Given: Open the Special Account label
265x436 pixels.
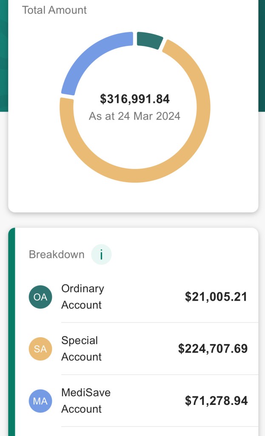Looking at the screenshot, I should click(81, 349).
